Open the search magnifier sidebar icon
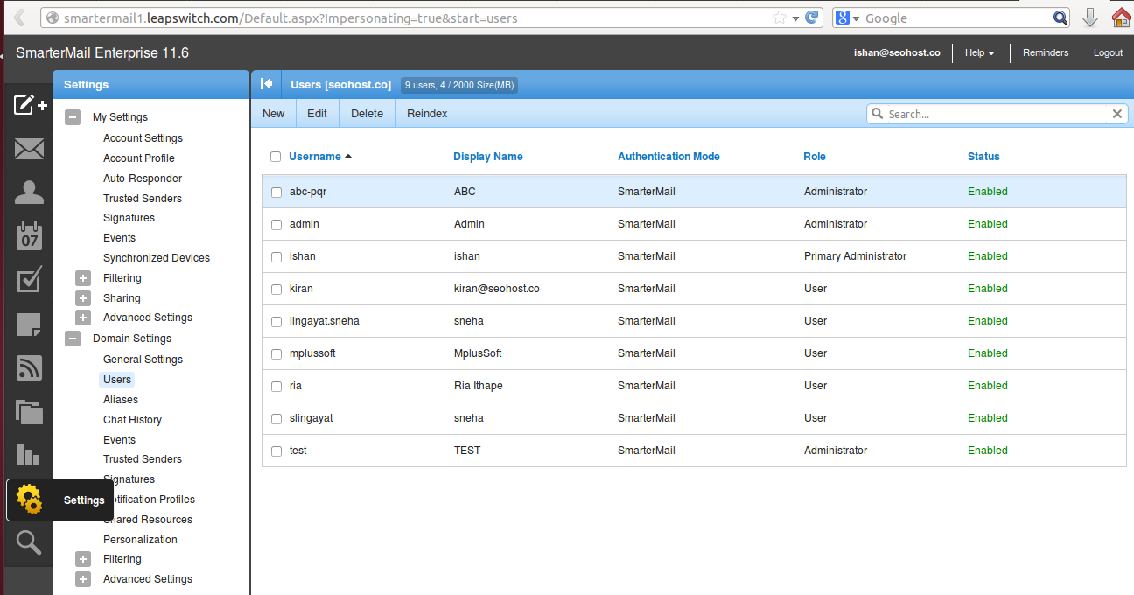 coord(29,543)
